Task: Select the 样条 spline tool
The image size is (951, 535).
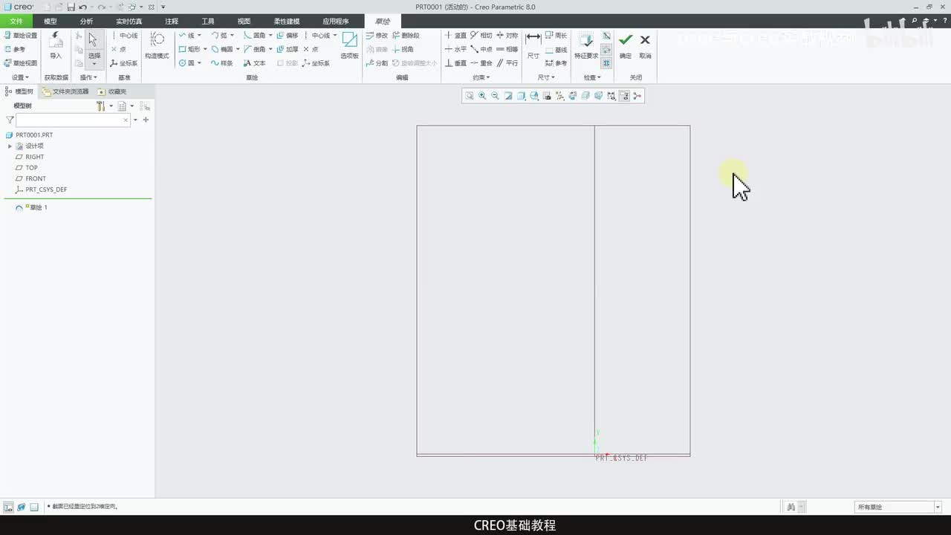Action: coord(222,63)
